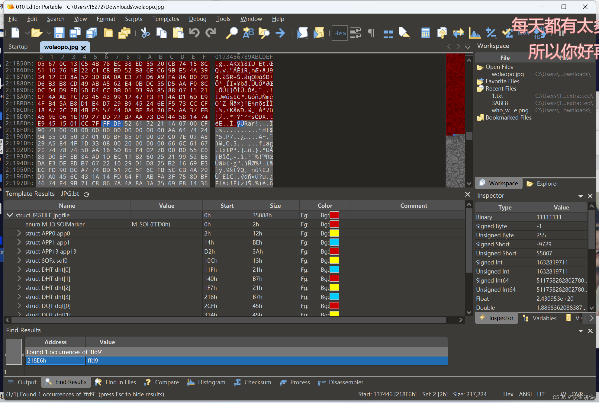Click the Save file floppy icon
The height and width of the screenshot is (403, 599).
pos(59,33)
